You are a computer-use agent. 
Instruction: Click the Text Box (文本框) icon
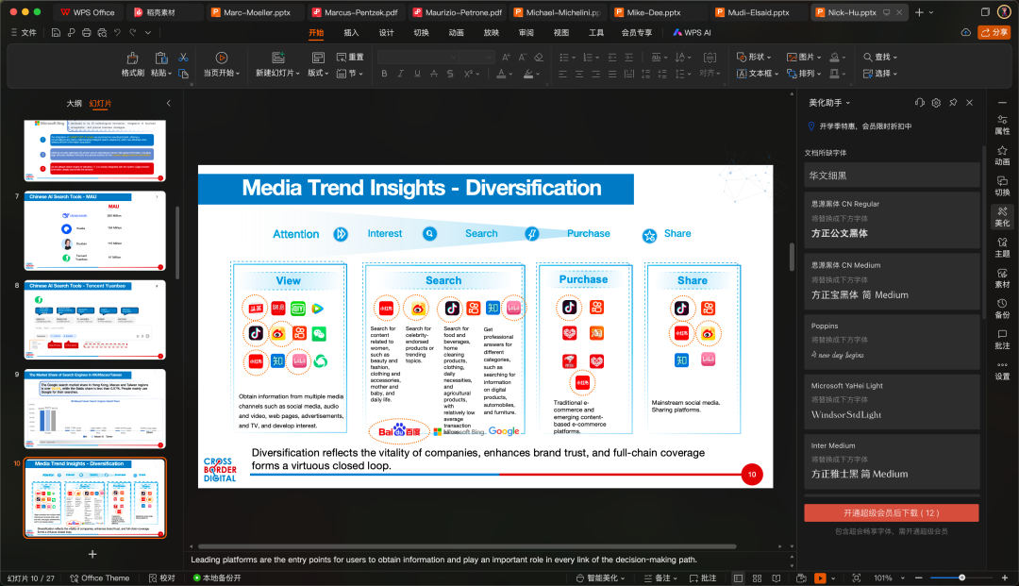tap(742, 74)
